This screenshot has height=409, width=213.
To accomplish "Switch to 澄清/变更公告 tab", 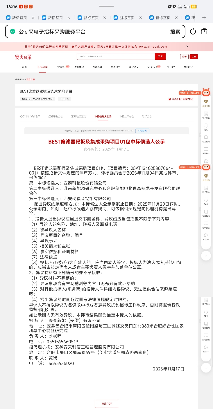I will pos(78,116).
